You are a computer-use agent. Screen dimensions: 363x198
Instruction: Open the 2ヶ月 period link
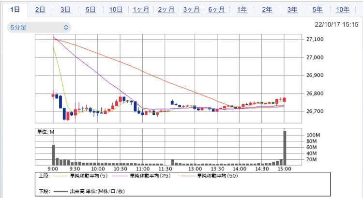point(166,10)
